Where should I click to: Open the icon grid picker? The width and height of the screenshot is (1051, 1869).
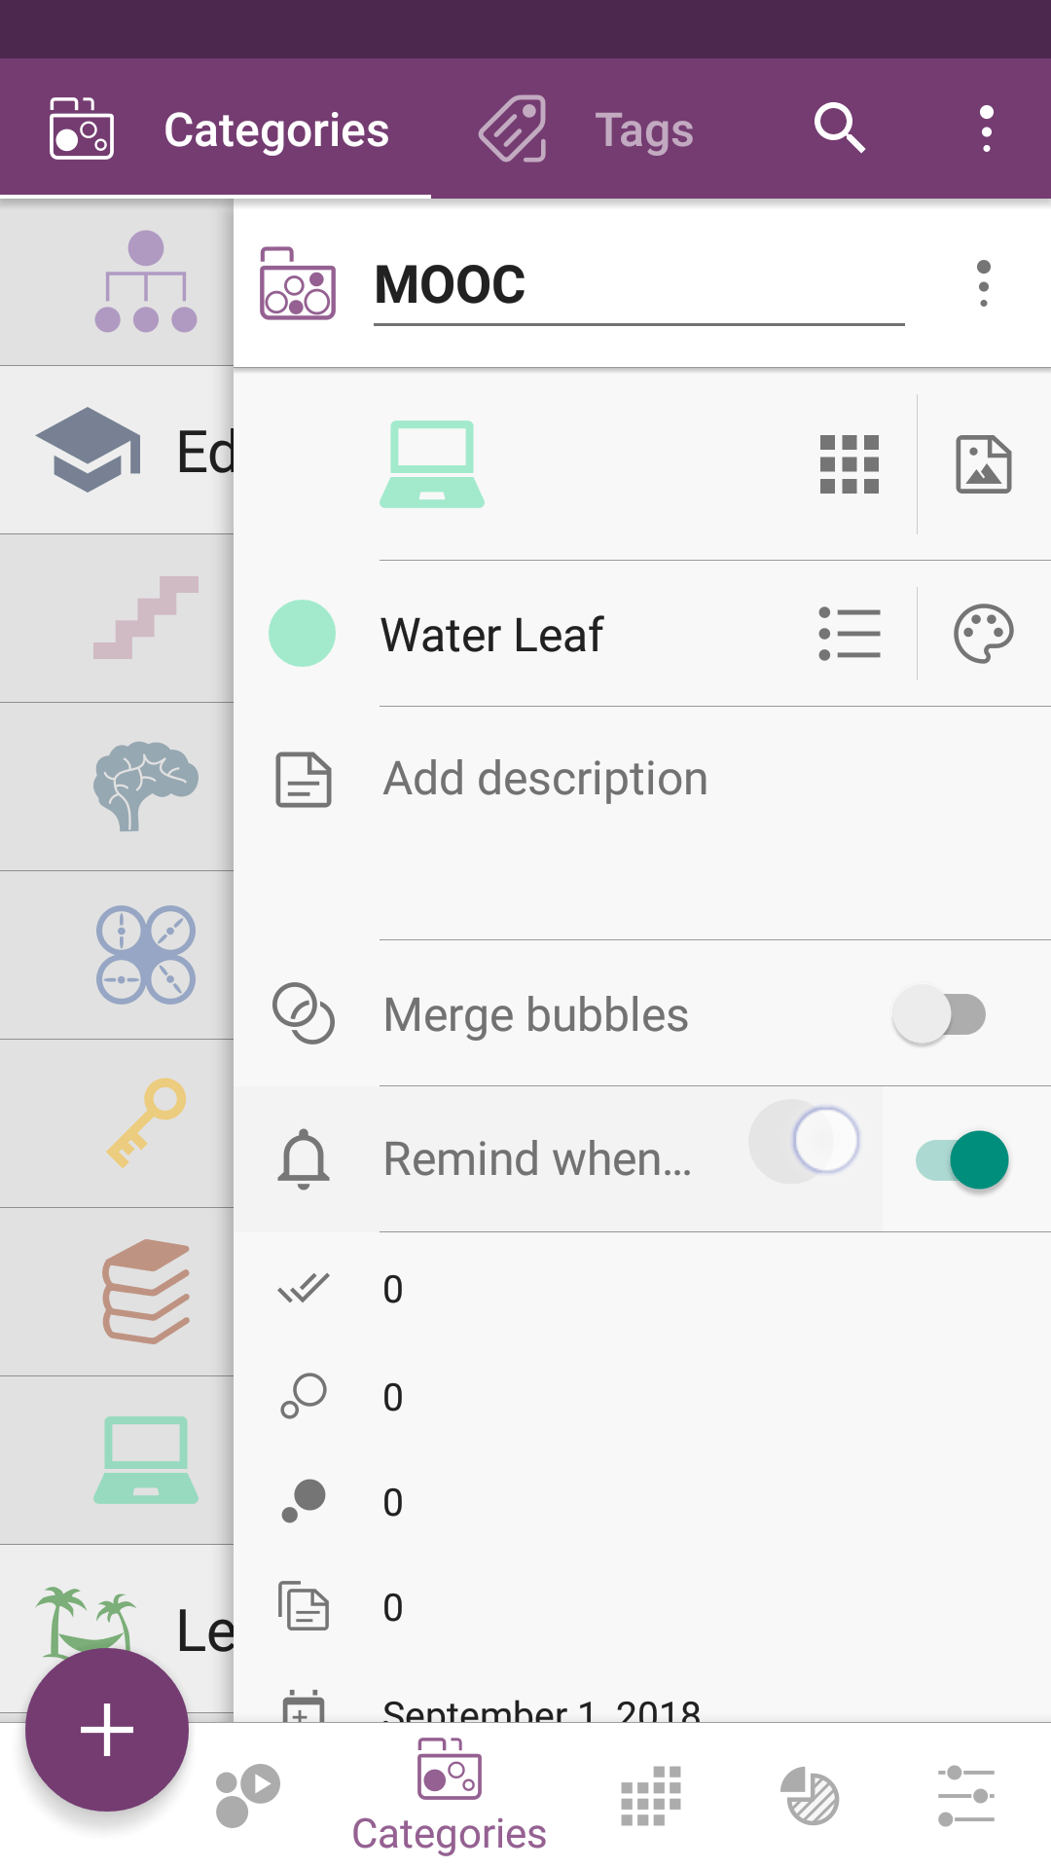tap(849, 464)
